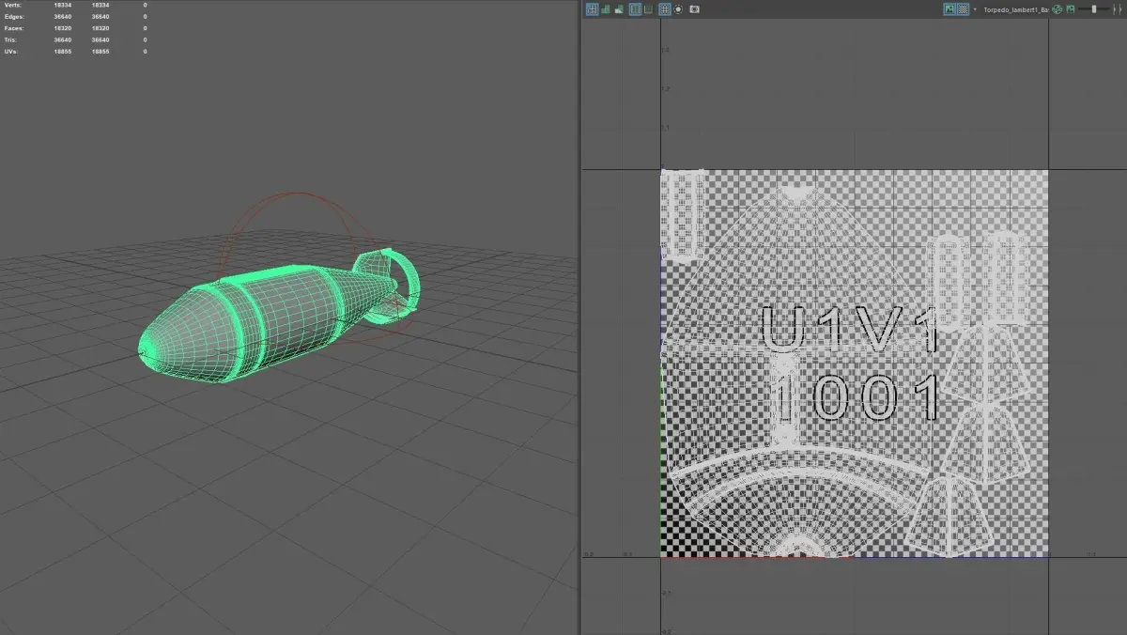1127x635 pixels.
Task: Click the image icon left of the dim slider
Action: [x=1070, y=9]
